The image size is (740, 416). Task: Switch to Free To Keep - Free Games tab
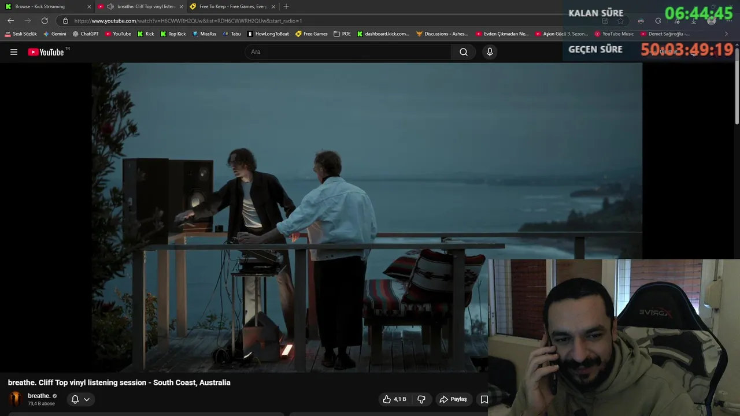233,6
